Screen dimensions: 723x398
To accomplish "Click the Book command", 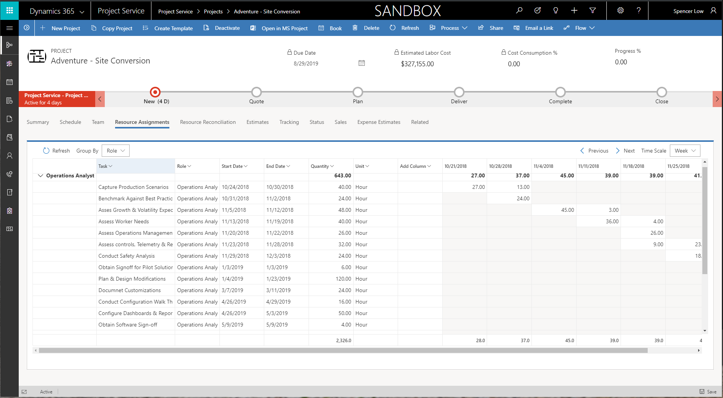I will tap(330, 28).
